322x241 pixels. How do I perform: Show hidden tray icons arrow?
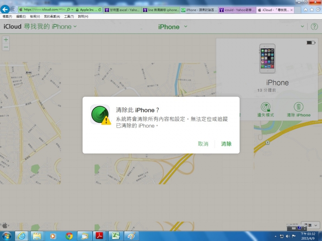[x=275, y=236]
